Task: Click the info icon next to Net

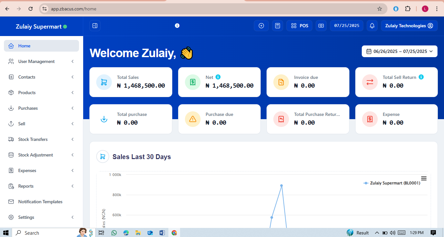Action: (218, 77)
